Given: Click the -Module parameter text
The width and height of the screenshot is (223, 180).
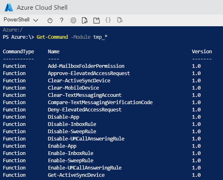Looking at the screenshot, I should (x=81, y=37).
